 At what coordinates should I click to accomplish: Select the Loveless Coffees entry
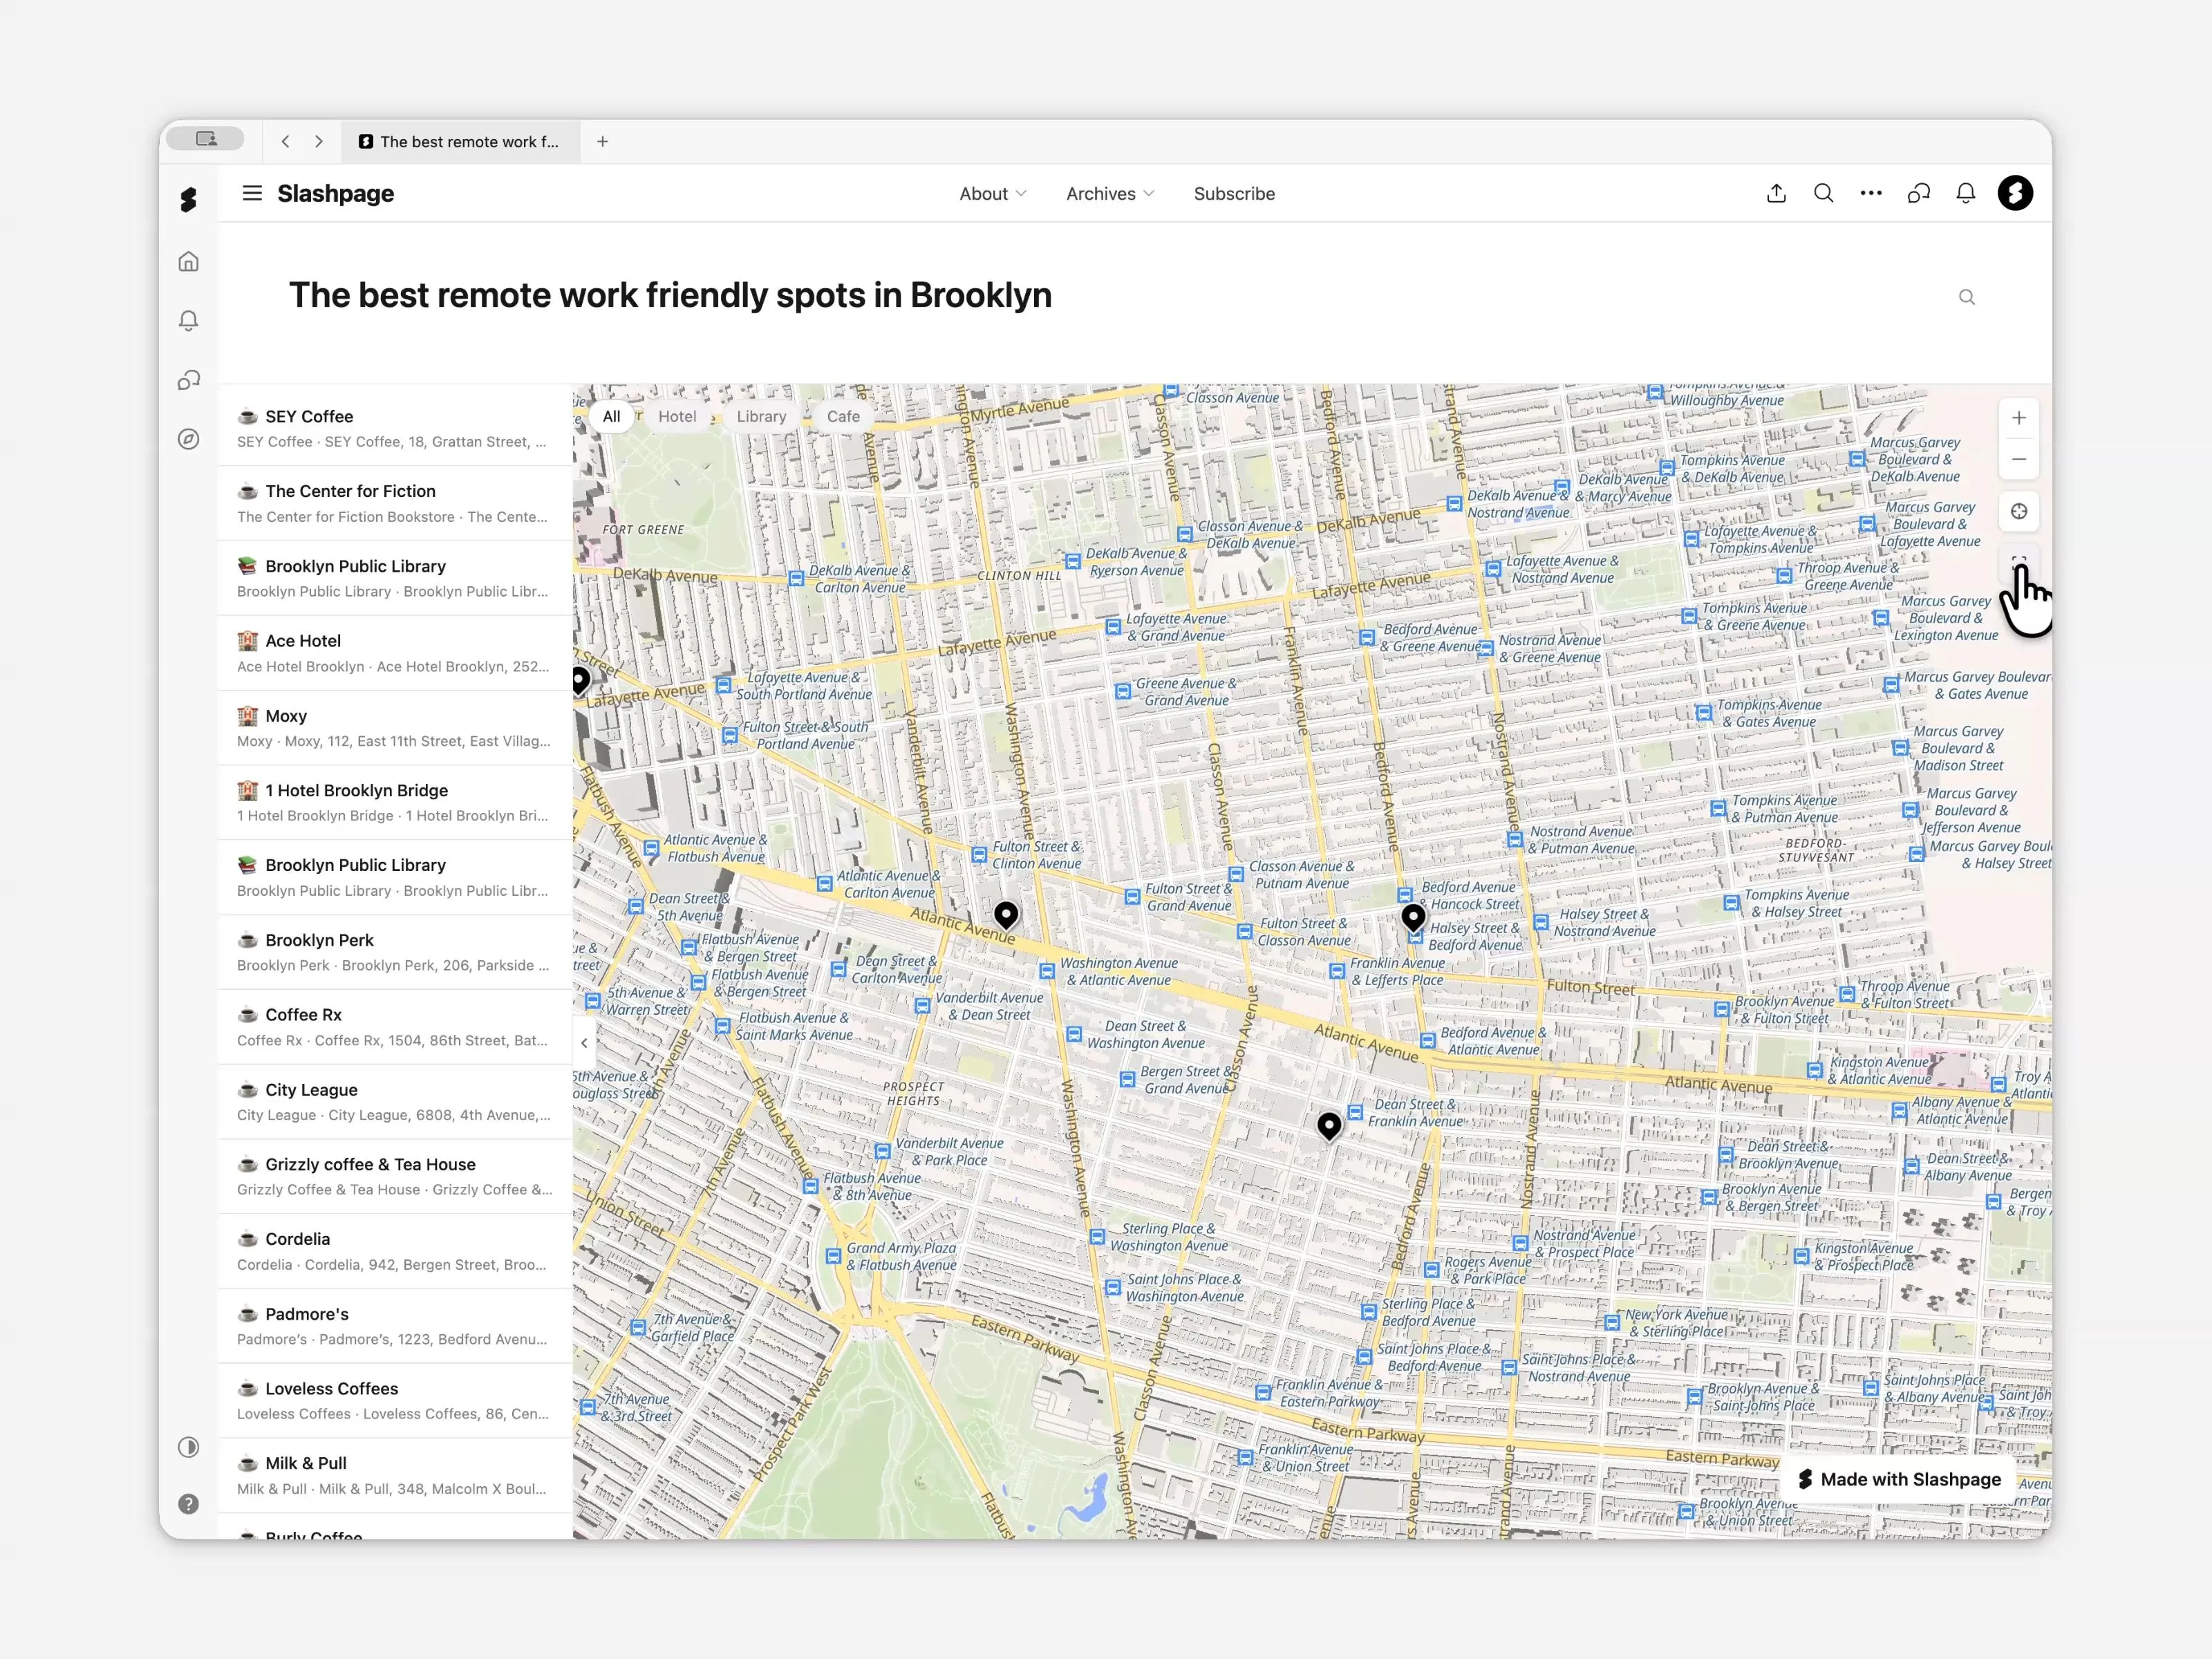tap(395, 1401)
